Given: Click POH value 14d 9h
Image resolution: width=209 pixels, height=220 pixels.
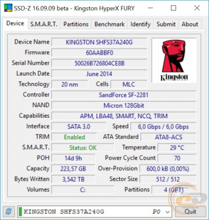Looking at the screenshot, I should (73, 158).
